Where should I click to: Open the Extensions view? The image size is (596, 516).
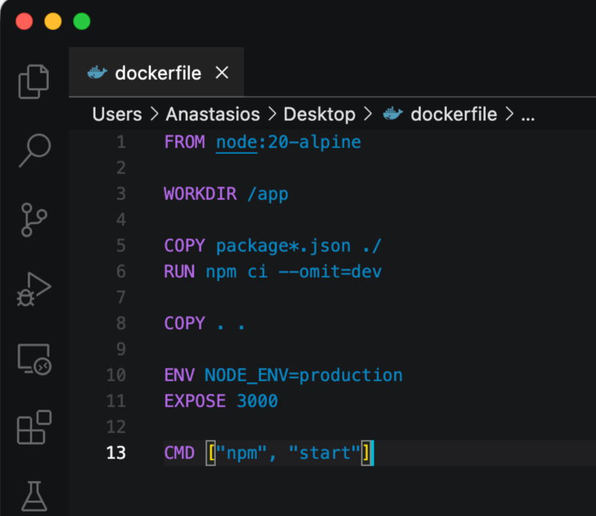tap(34, 427)
